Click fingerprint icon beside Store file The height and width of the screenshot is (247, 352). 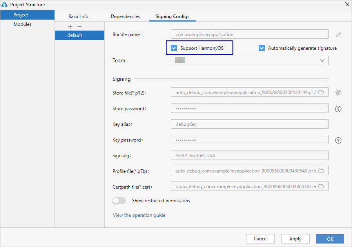(x=338, y=93)
